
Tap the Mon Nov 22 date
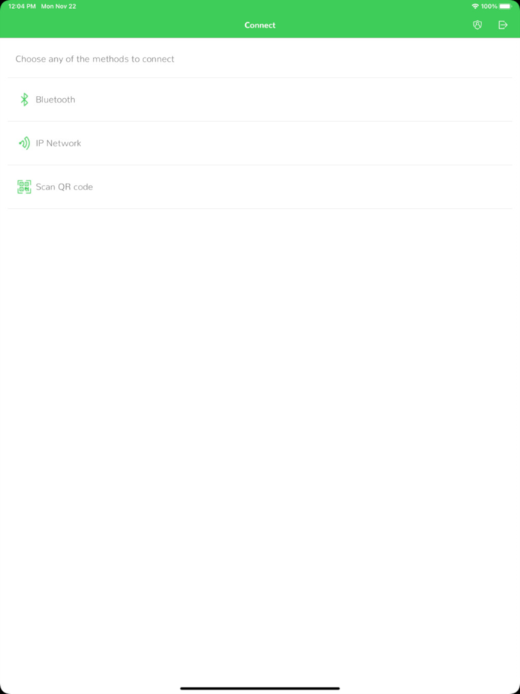coord(59,7)
